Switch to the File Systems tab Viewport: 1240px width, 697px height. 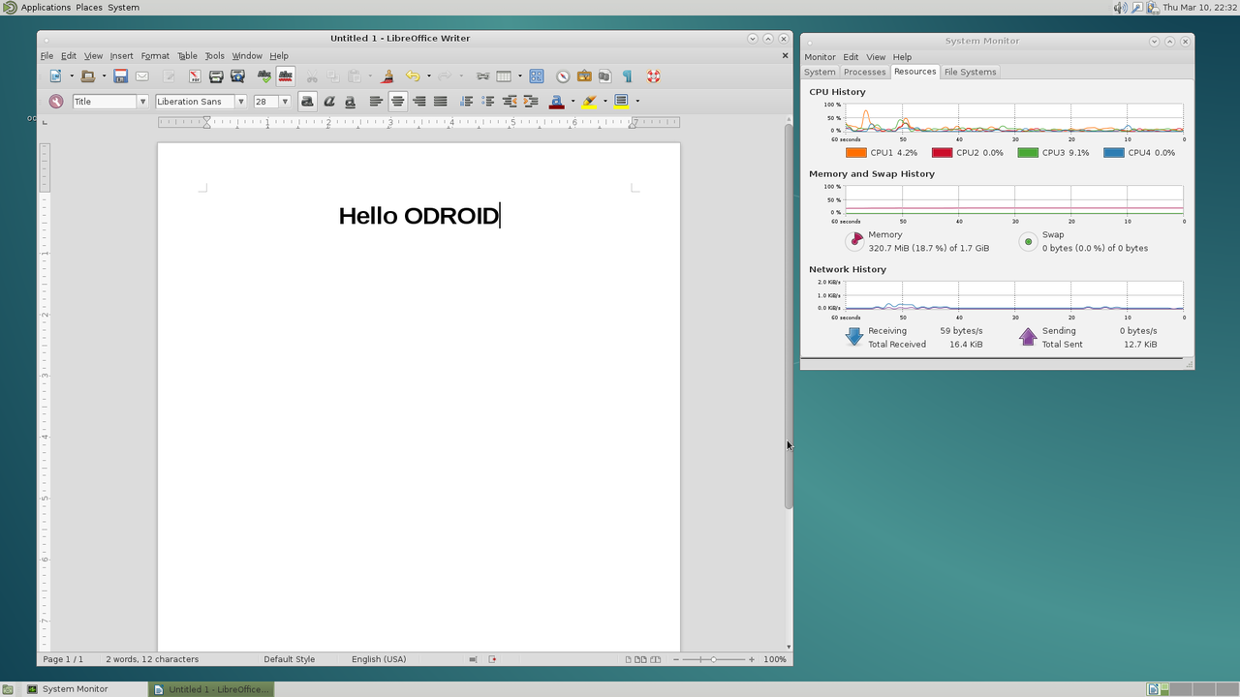point(970,72)
